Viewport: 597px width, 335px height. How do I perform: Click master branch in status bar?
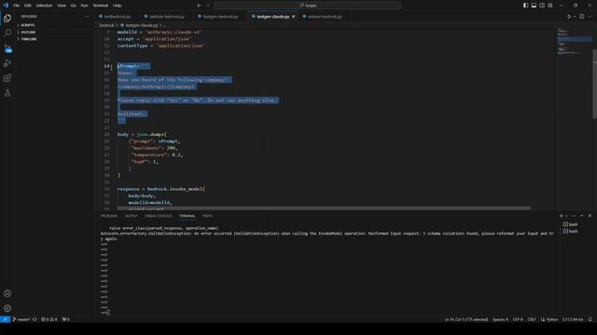point(21,319)
